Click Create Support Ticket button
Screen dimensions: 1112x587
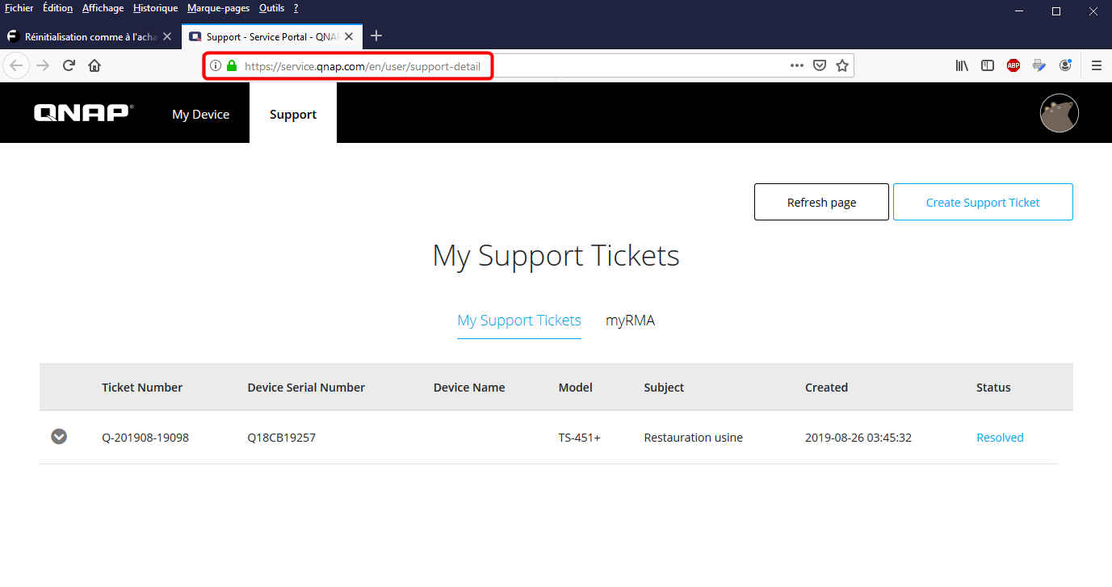pos(983,202)
